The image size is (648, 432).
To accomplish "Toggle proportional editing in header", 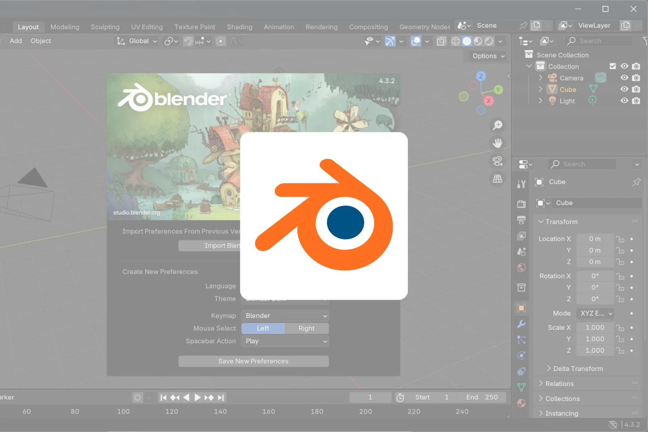I will 220,41.
